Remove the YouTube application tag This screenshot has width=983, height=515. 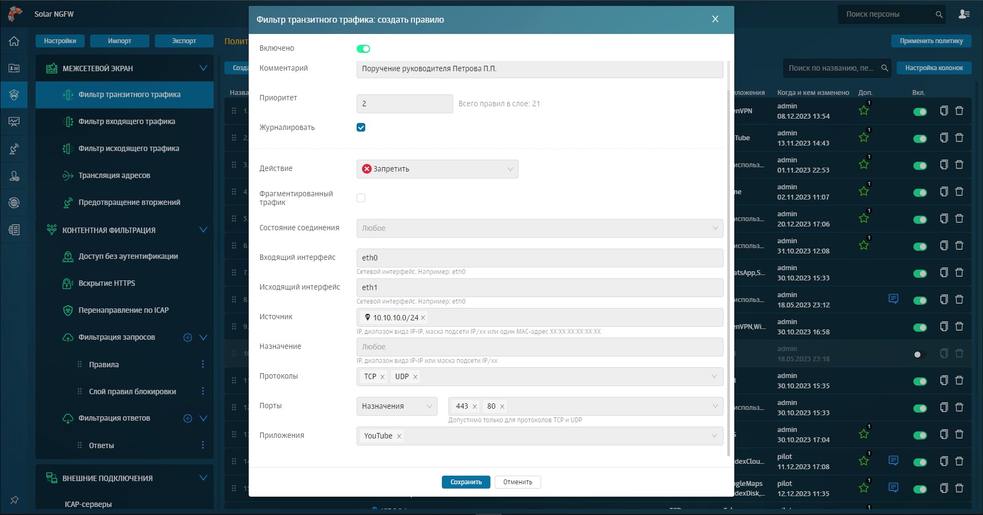(399, 436)
